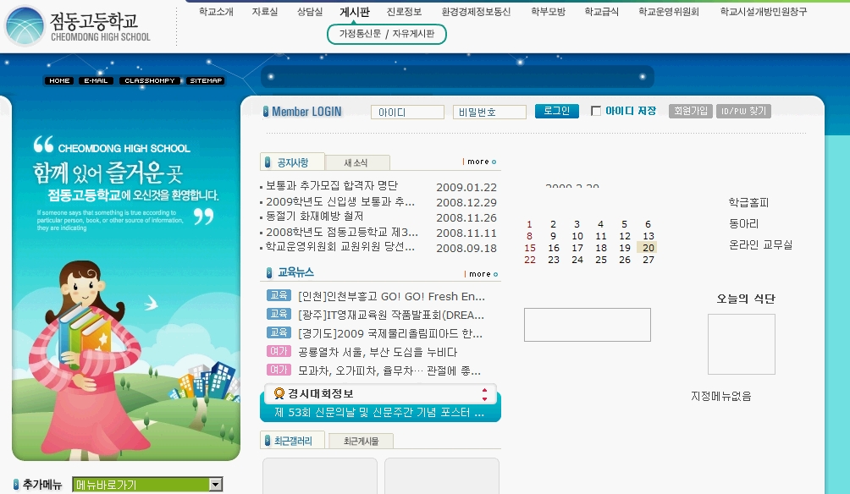Click 'more' beside 교육뉴스 heading

480,274
